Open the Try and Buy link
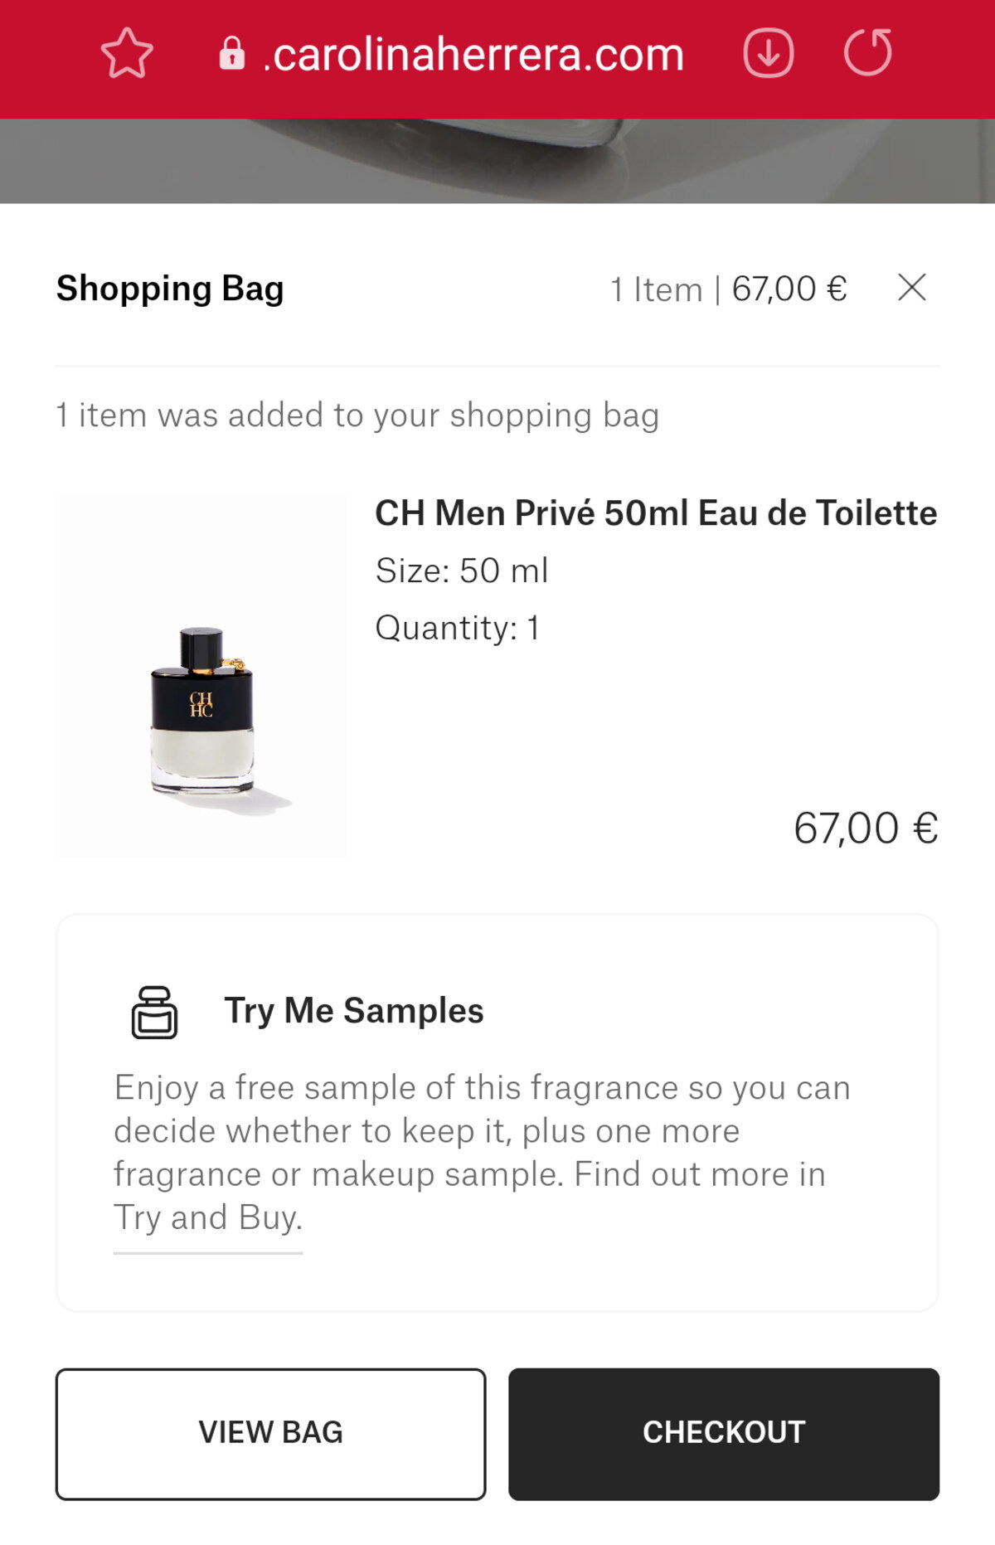This screenshot has width=995, height=1545. pos(208,1218)
